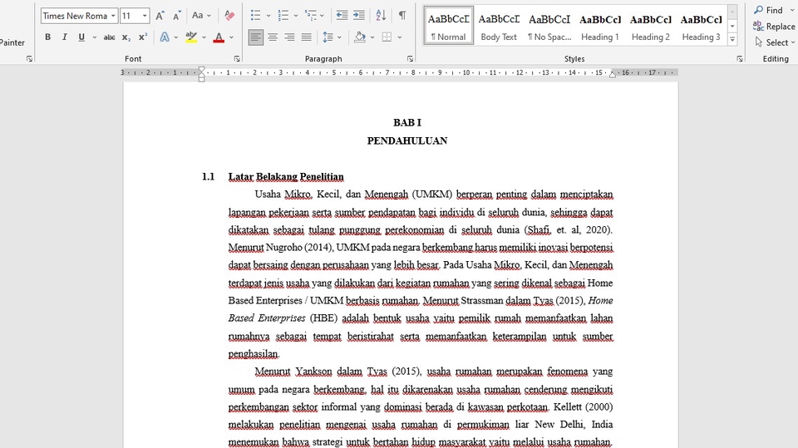The width and height of the screenshot is (798, 448).
Task: Toggle italic formatting
Action: (x=65, y=37)
